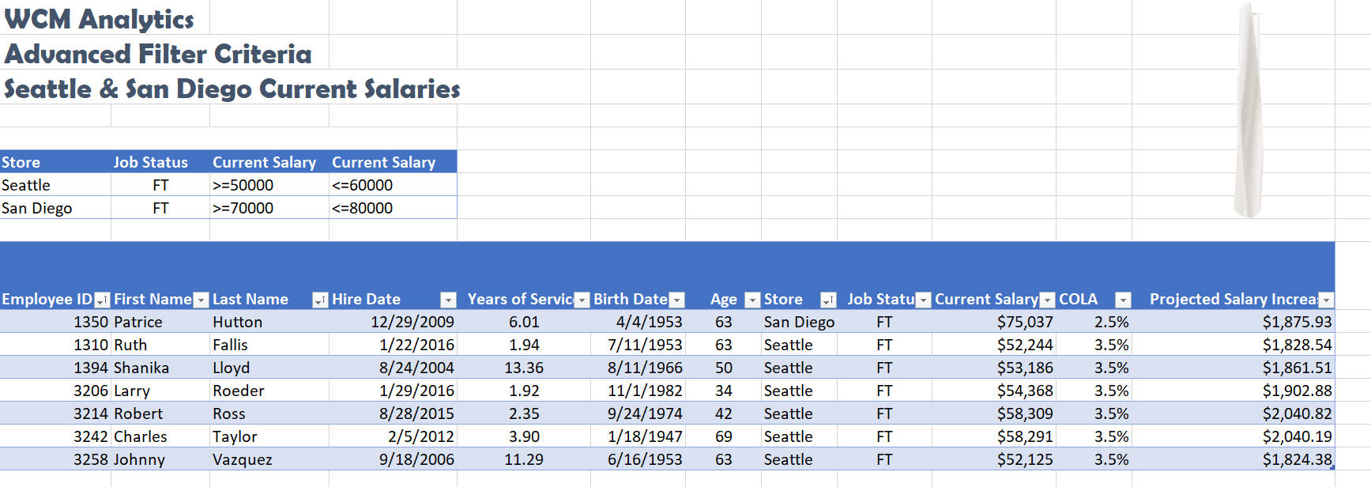Open the Current Salary table filter dropdown
1371x487 pixels.
click(x=1047, y=300)
